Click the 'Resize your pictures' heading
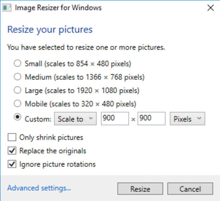The height and width of the screenshot is (201, 220). tap(50, 29)
